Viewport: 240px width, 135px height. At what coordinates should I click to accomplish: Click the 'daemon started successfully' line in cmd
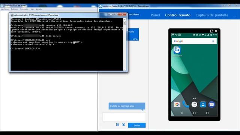coord(33,44)
